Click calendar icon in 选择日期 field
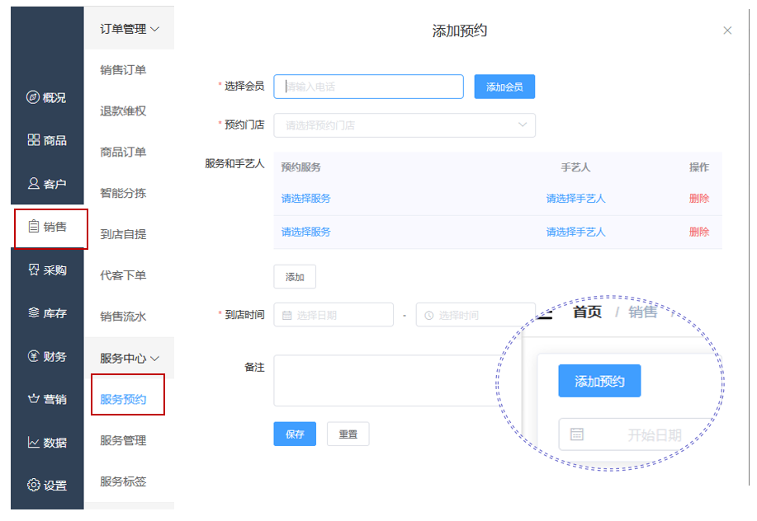Image resolution: width=757 pixels, height=521 pixels. pyautogui.click(x=286, y=315)
